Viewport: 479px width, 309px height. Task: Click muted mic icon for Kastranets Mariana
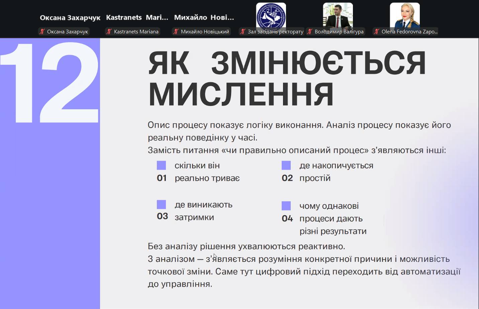109,32
